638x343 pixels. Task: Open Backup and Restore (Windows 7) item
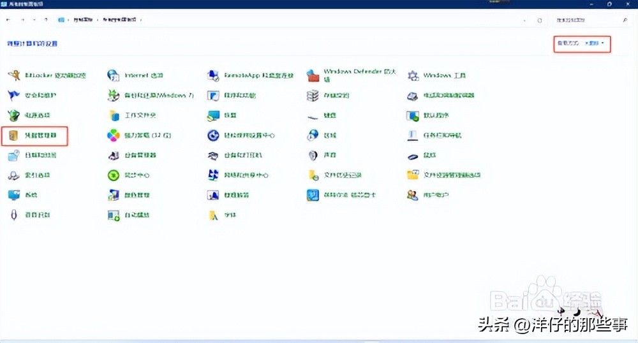[x=151, y=95]
